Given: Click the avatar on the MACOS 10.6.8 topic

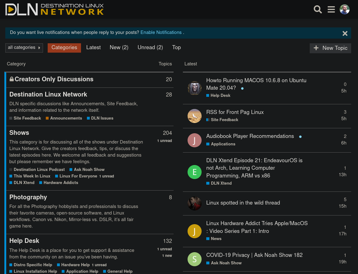Looking at the screenshot, I should (x=194, y=88).
